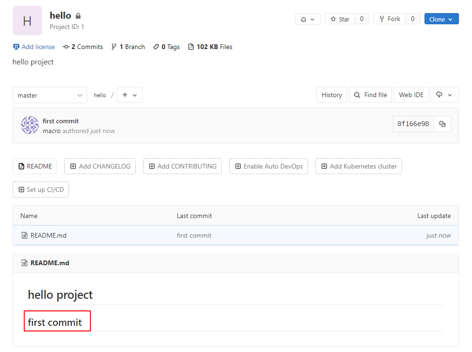Open the 'first commit' title in commit box
This screenshot has width=472, height=352.
61,121
